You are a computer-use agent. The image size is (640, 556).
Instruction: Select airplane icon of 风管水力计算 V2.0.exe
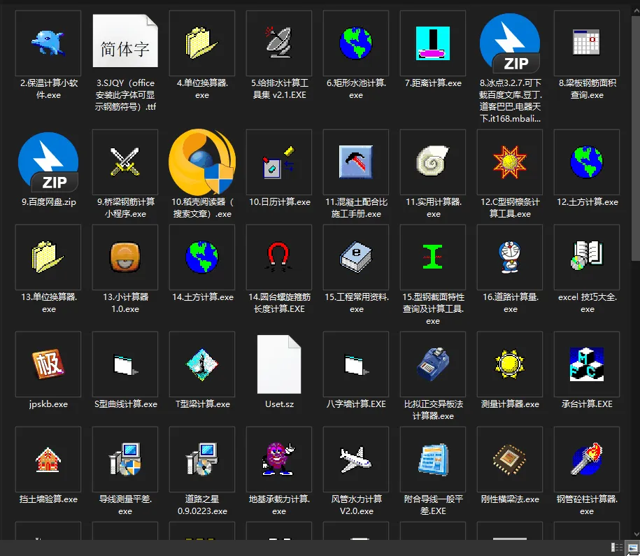point(355,459)
